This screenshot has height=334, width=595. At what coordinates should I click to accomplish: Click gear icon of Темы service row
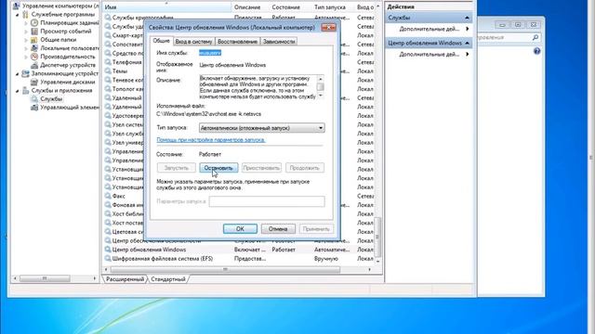point(108,71)
